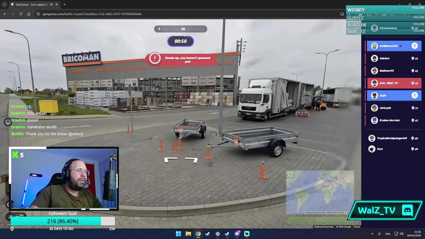Image resolution: width=425 pixels, height=239 pixels.
Task: Mute the GeoGuessr tab audio icon
Action: pos(51,5)
